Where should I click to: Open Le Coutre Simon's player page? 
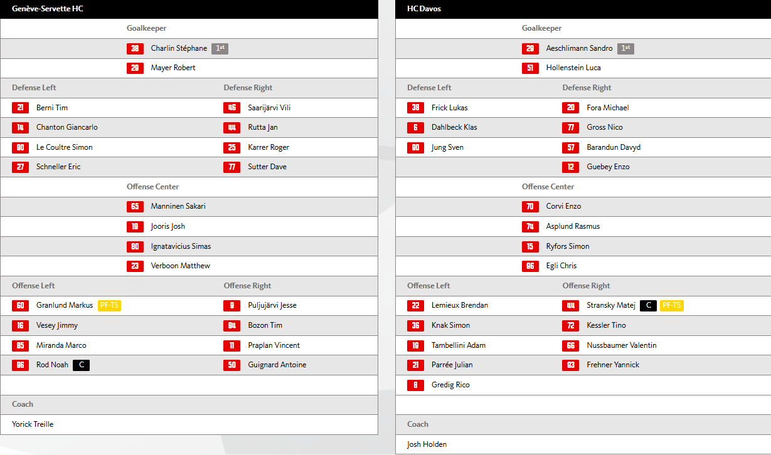(x=65, y=147)
